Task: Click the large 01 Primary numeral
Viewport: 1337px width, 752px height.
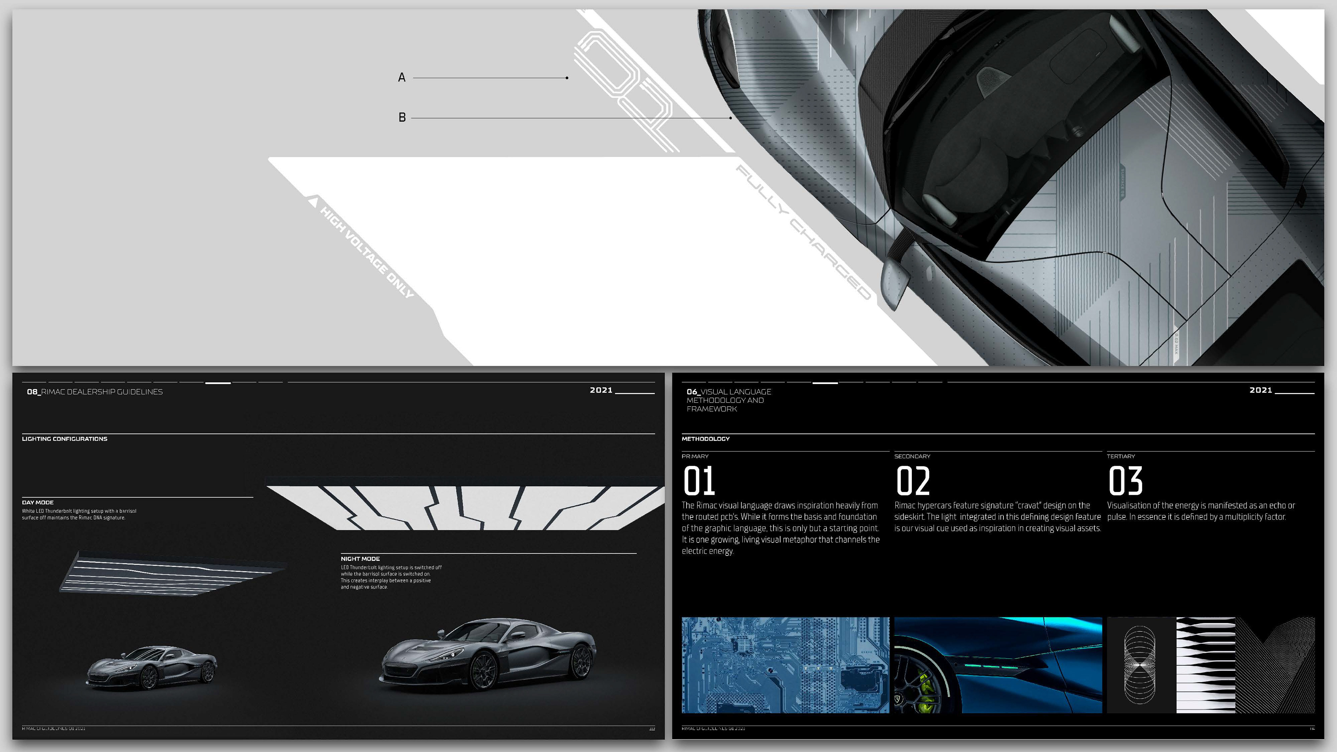Action: (699, 481)
